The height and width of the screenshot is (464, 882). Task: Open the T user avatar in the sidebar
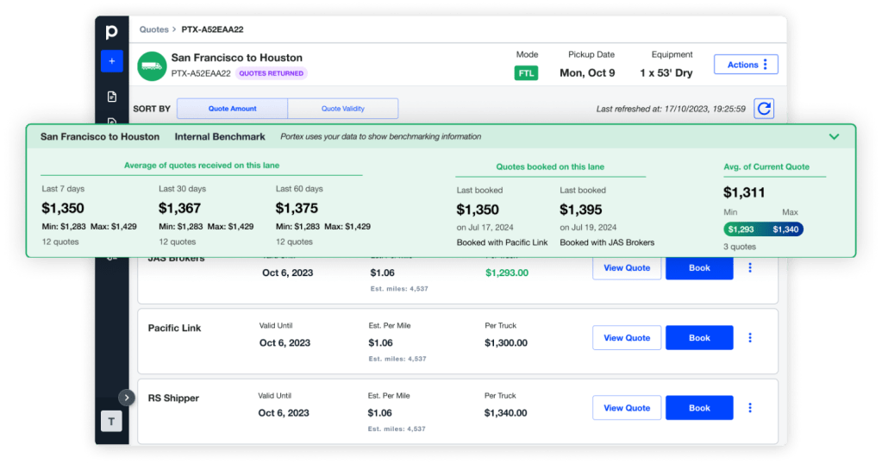click(x=111, y=421)
